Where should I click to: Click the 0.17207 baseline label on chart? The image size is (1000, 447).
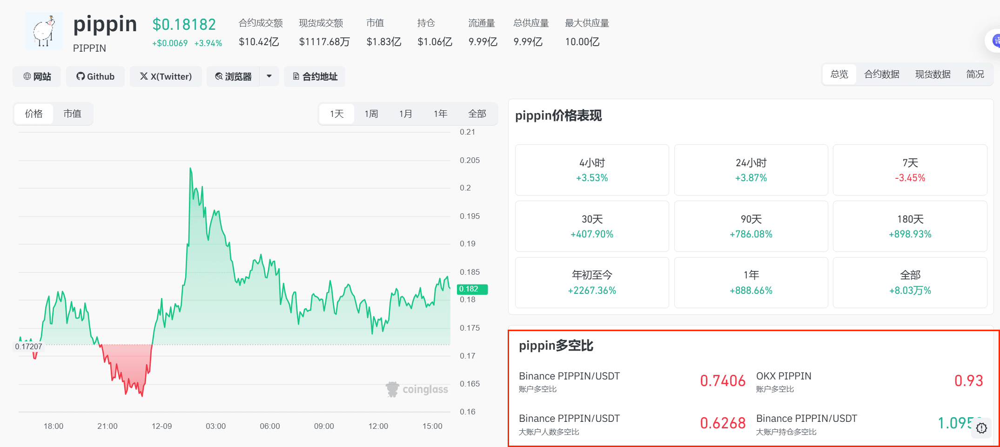(28, 346)
